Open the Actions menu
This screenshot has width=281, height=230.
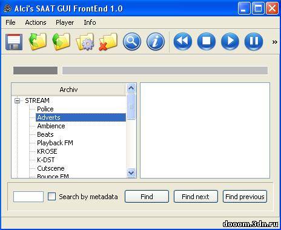pyautogui.click(x=36, y=22)
